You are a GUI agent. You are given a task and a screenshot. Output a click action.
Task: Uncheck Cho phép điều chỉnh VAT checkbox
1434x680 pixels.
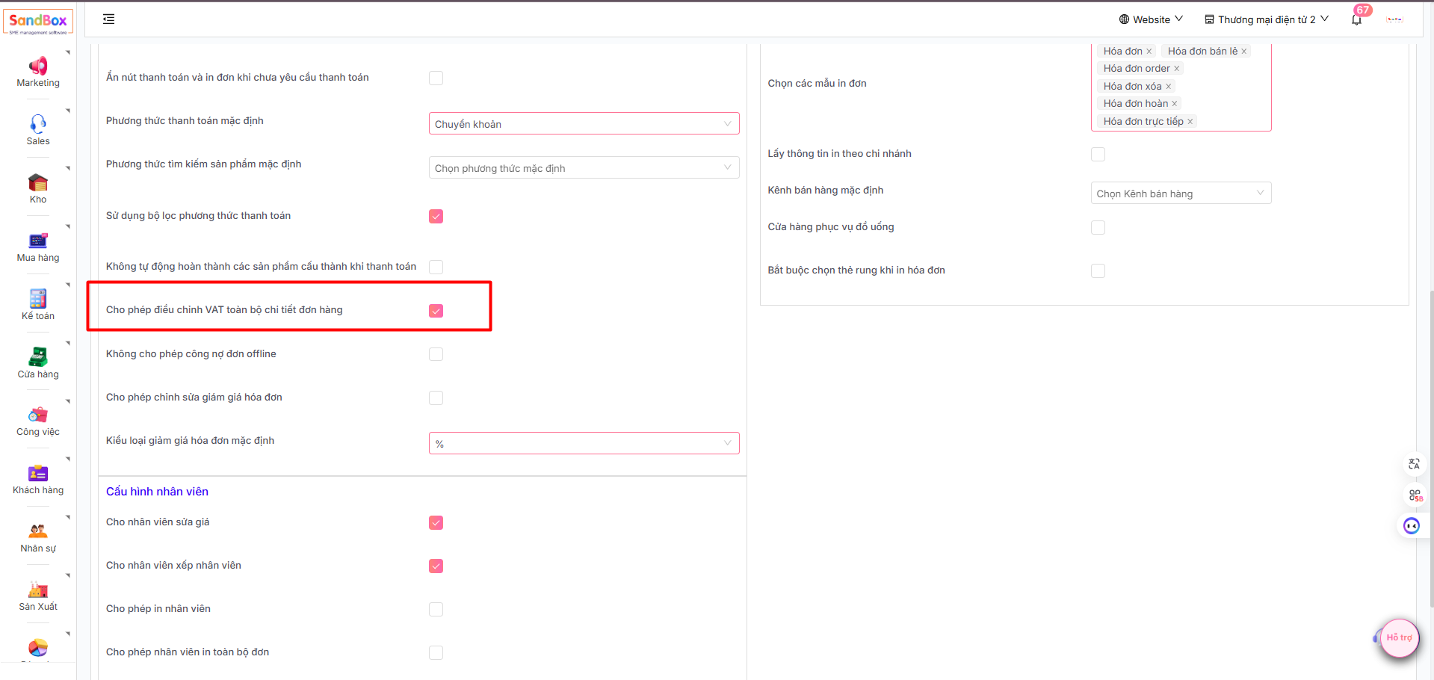coord(436,311)
